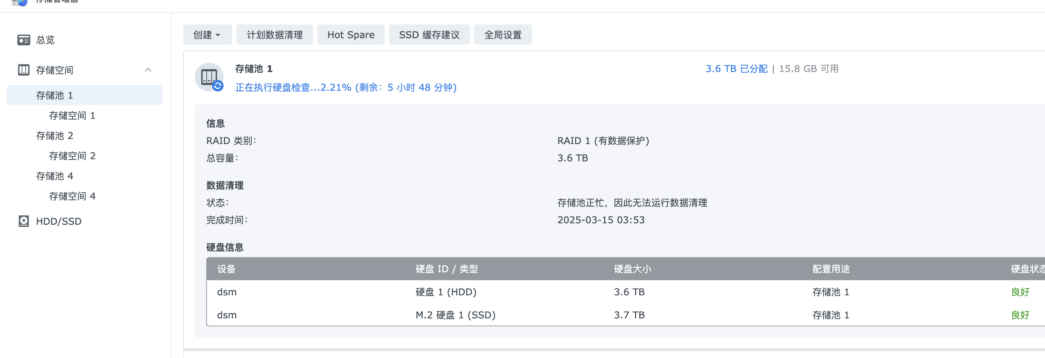Click the 硬盘 1 (HDD) table row
This screenshot has height=358, width=1045.
click(445, 292)
